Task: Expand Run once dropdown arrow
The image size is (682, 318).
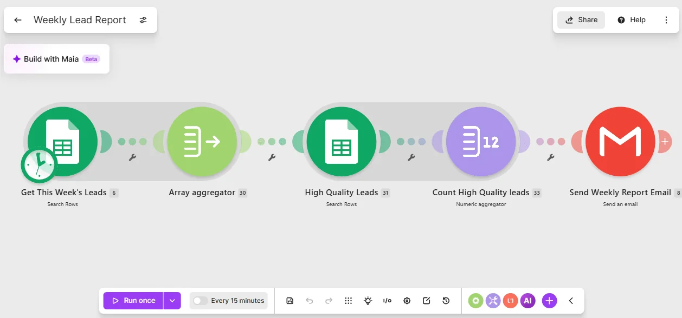Action: tap(172, 301)
